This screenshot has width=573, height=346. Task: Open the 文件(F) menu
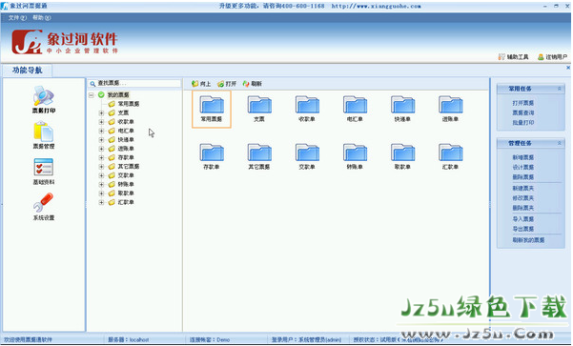click(x=17, y=17)
